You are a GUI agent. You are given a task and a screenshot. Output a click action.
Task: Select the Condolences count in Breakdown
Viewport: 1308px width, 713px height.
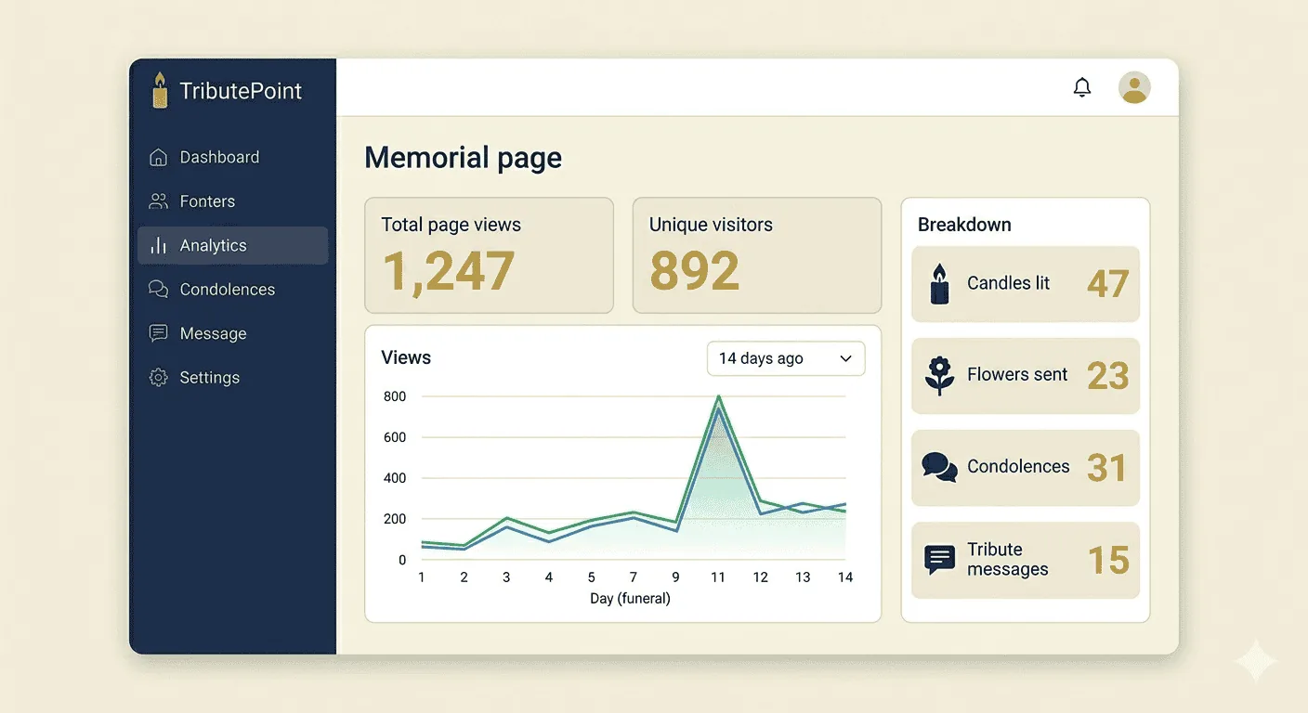(1107, 468)
